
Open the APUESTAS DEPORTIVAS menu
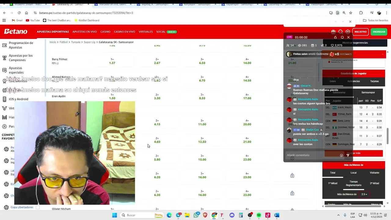pyautogui.click(x=53, y=32)
